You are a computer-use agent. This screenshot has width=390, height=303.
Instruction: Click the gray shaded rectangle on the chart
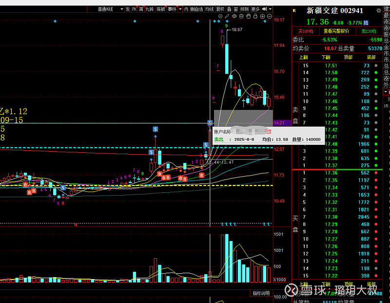[x=243, y=117]
